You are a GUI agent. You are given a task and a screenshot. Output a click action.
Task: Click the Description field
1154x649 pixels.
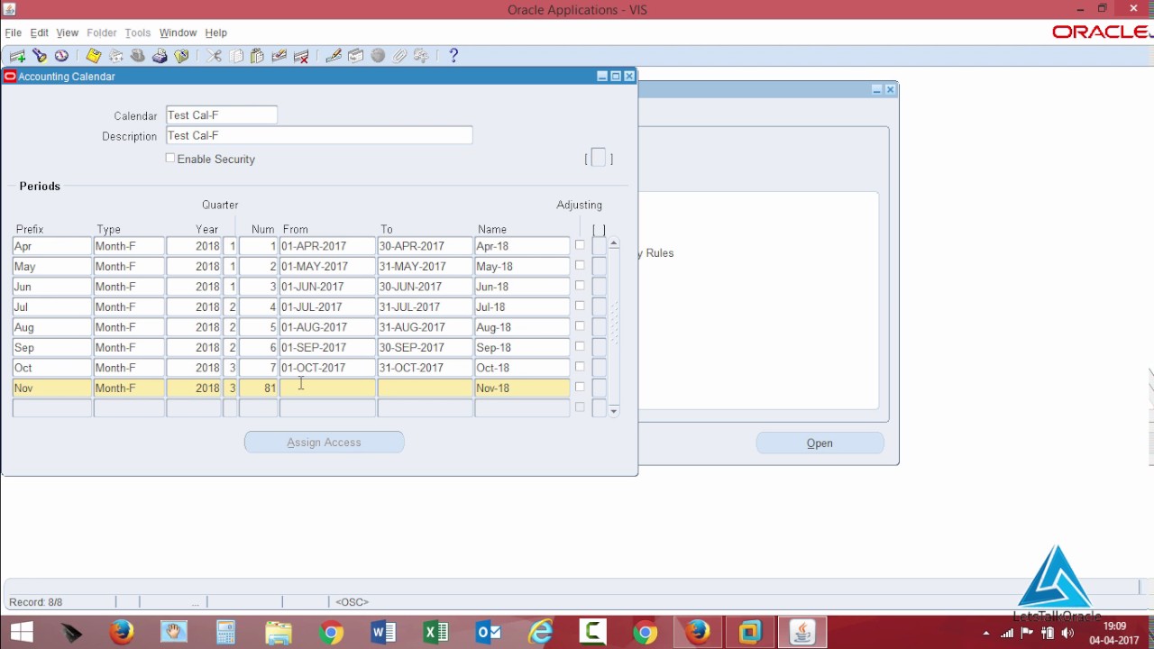pyautogui.click(x=319, y=135)
